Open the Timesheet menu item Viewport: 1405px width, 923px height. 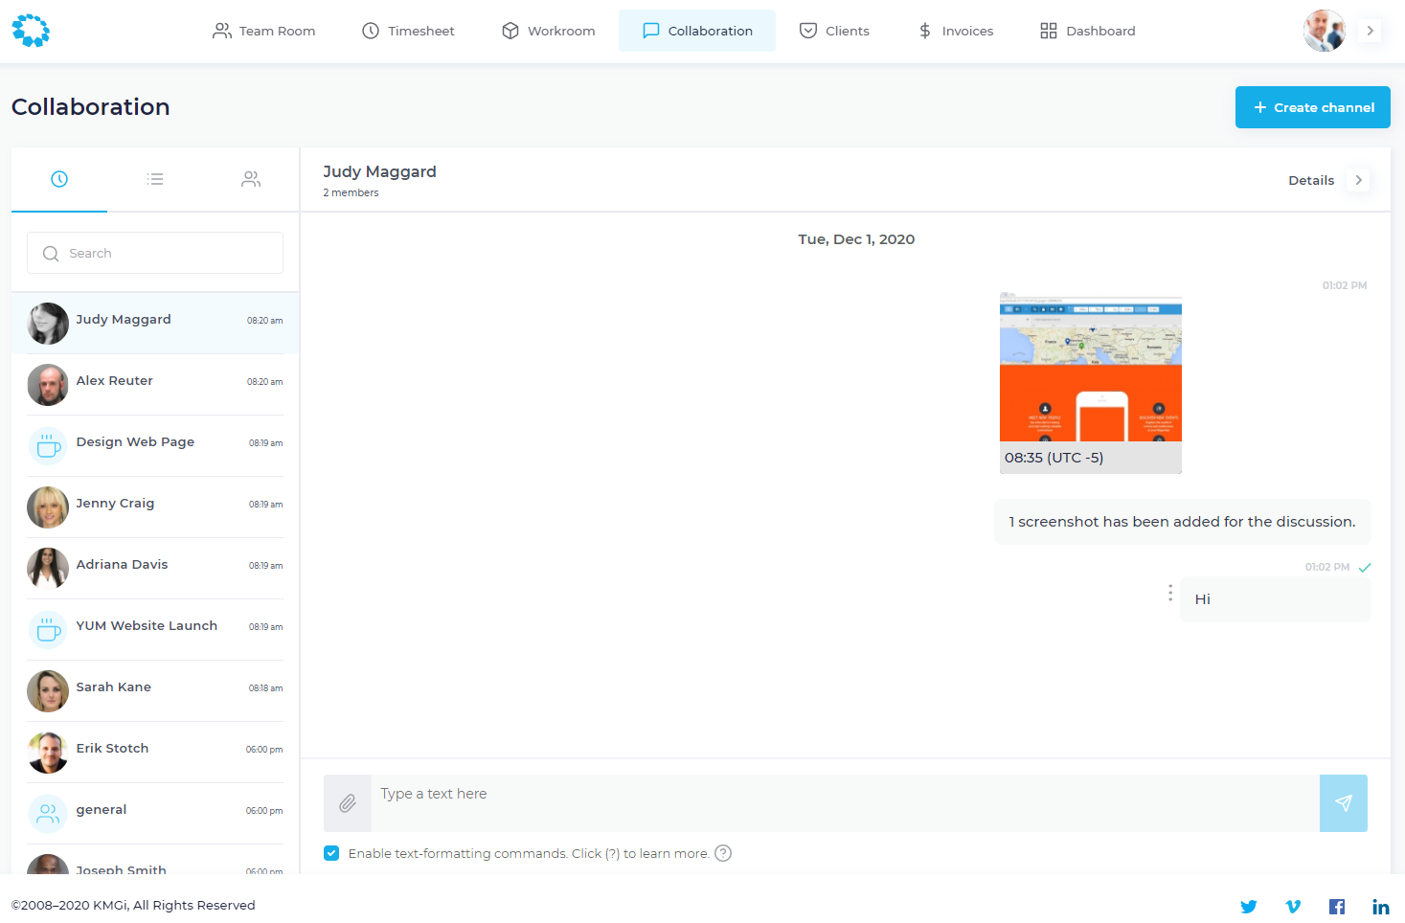(x=408, y=31)
